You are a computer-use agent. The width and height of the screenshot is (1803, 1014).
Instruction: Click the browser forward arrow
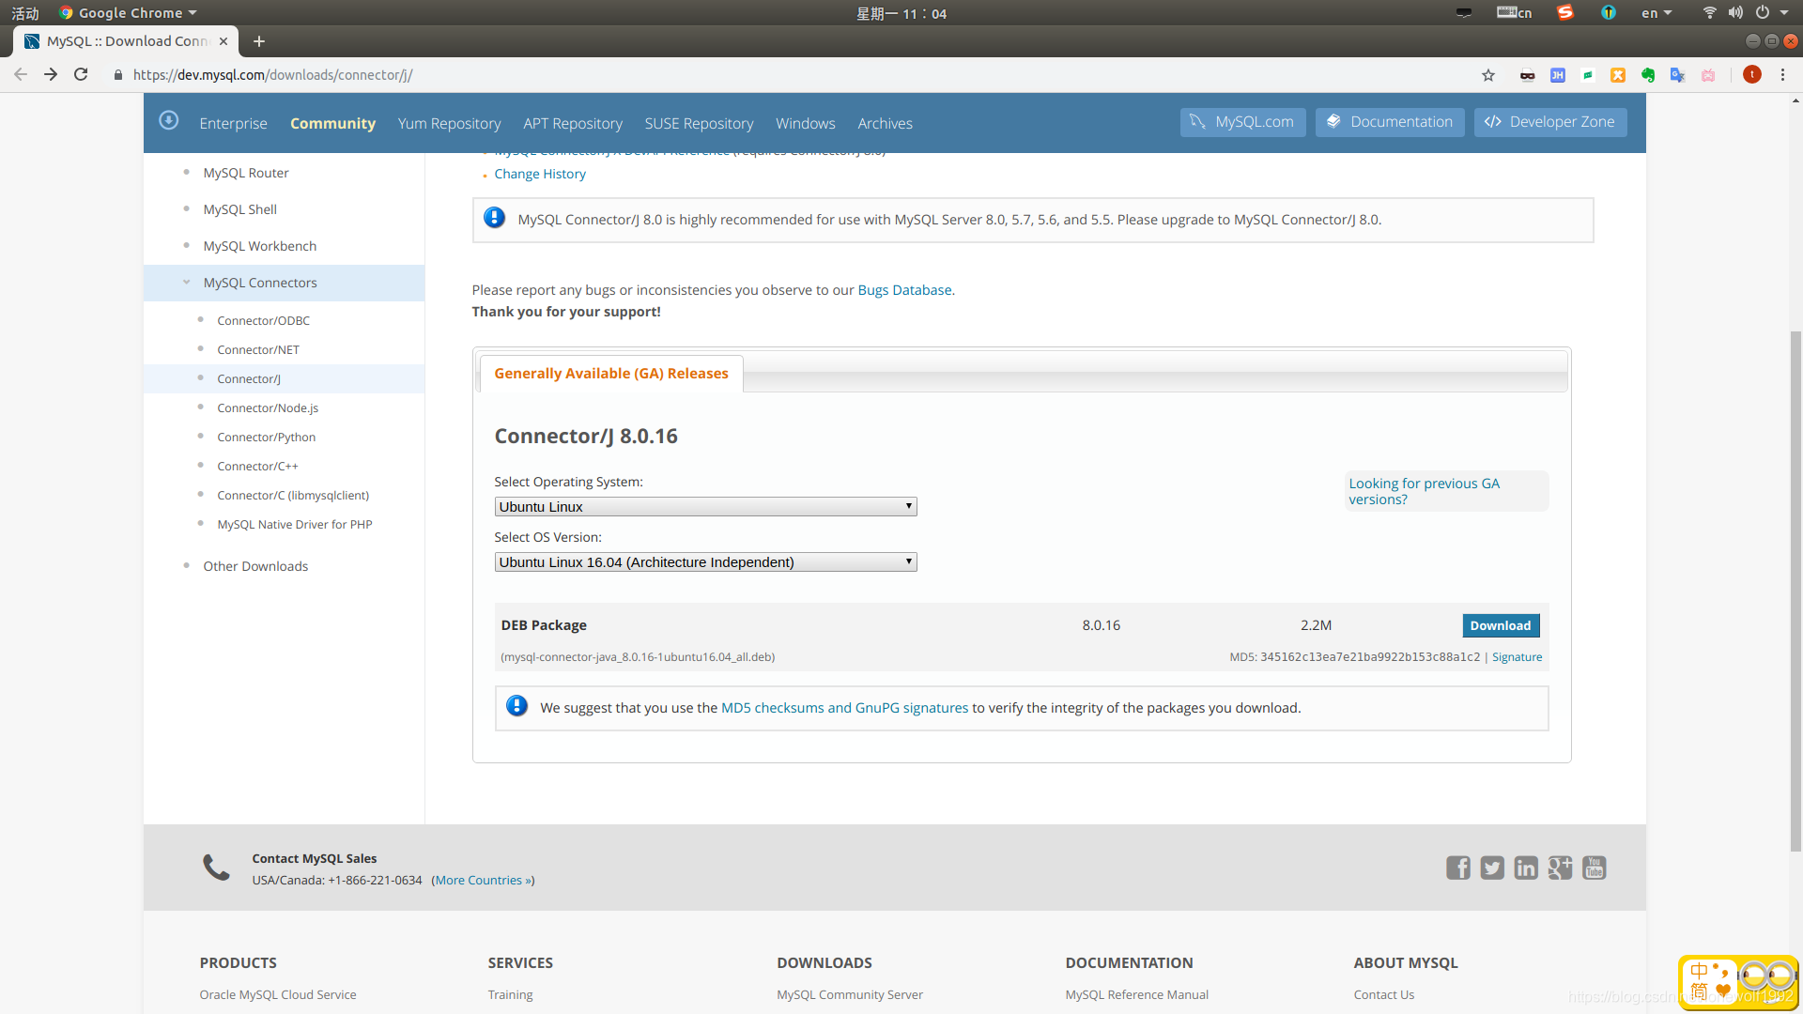tap(51, 75)
